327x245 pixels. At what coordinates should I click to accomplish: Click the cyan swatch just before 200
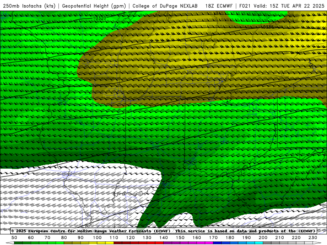[259, 243]
